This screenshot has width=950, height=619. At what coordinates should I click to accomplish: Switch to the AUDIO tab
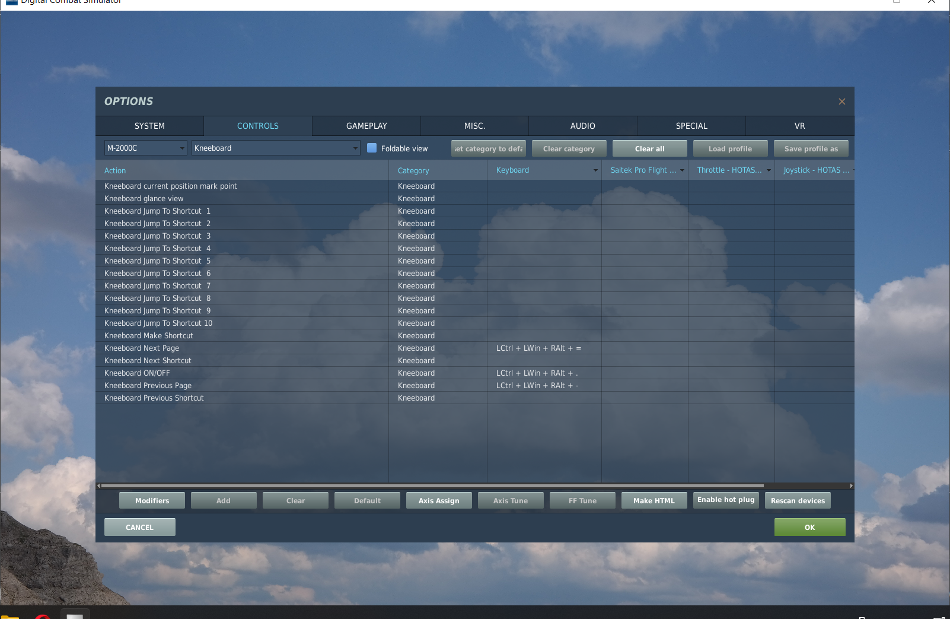click(583, 126)
